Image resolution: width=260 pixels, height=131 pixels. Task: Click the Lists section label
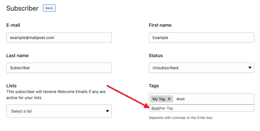tap(11, 86)
